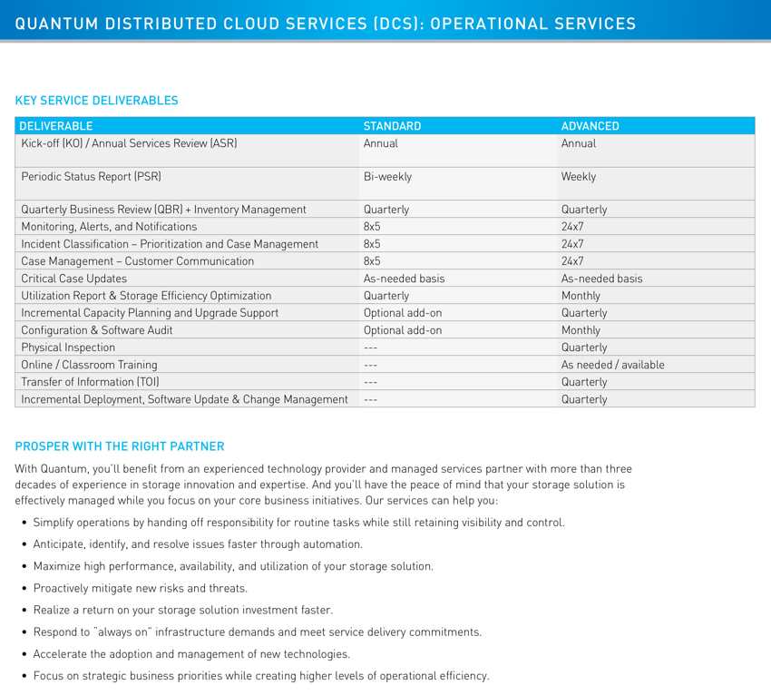Click the 'Maximize high performance, availability' bullet
The height and width of the screenshot is (695, 771).
click(233, 566)
